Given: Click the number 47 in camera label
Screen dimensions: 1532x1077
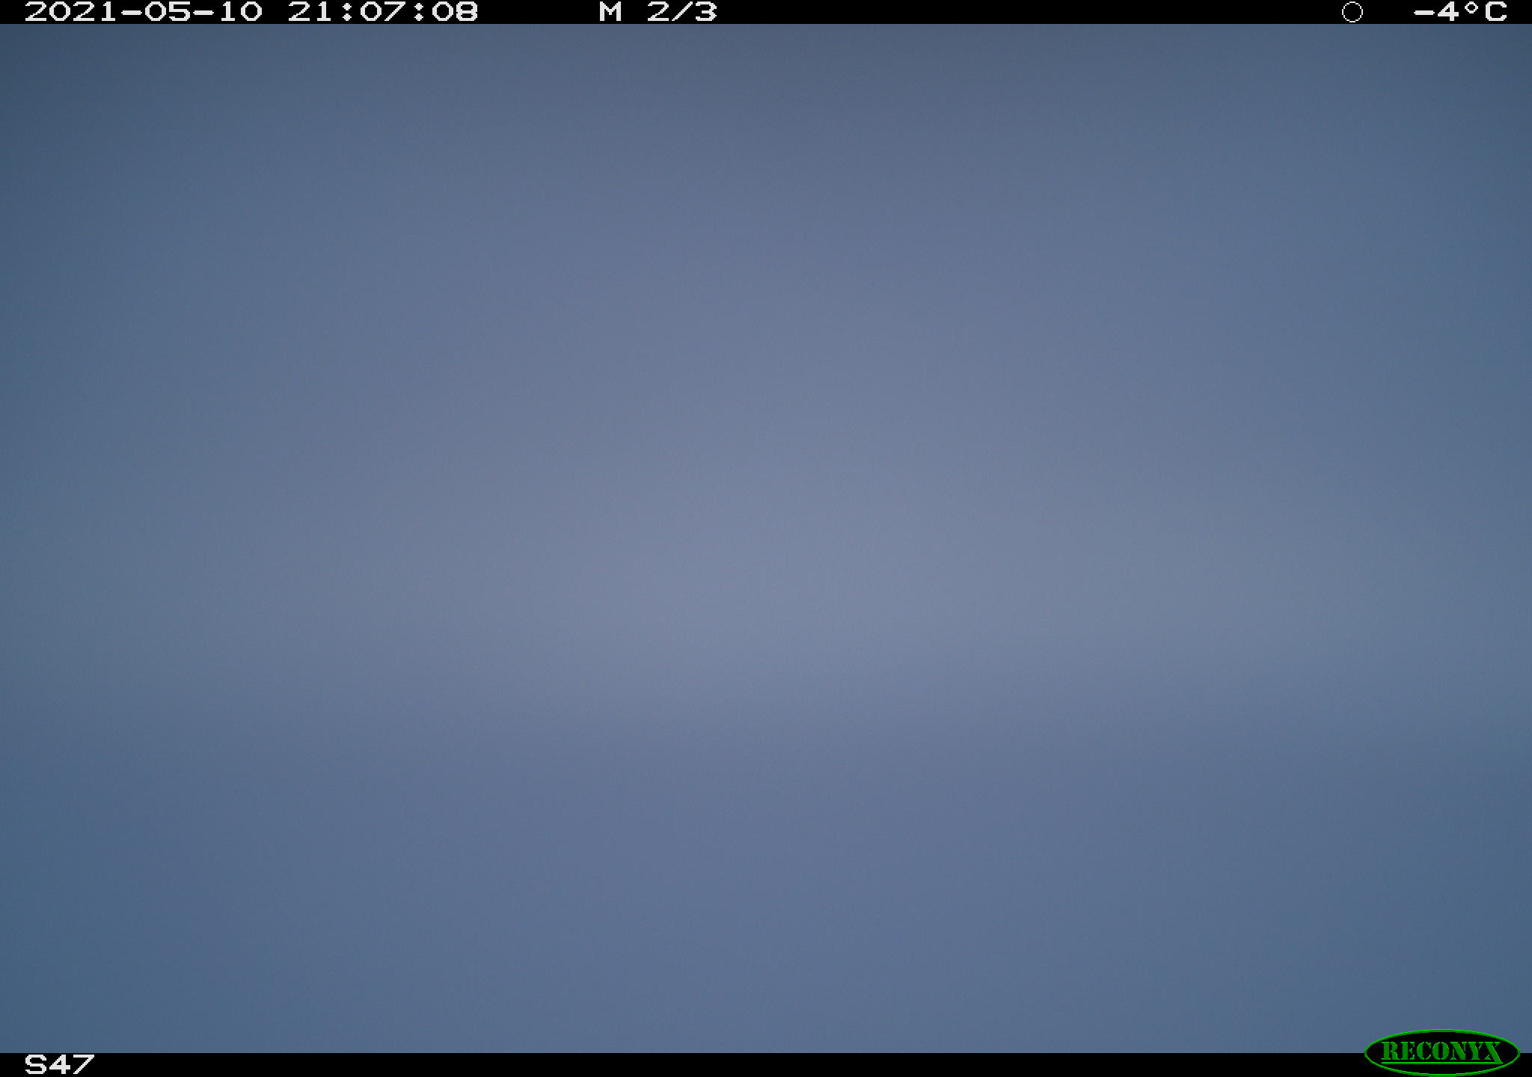Looking at the screenshot, I should (x=72, y=1064).
